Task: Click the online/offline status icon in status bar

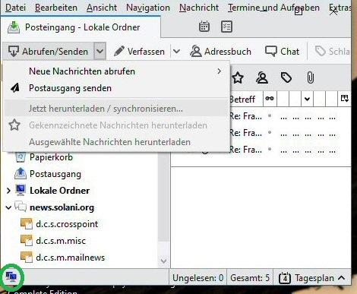Action: click(x=11, y=277)
